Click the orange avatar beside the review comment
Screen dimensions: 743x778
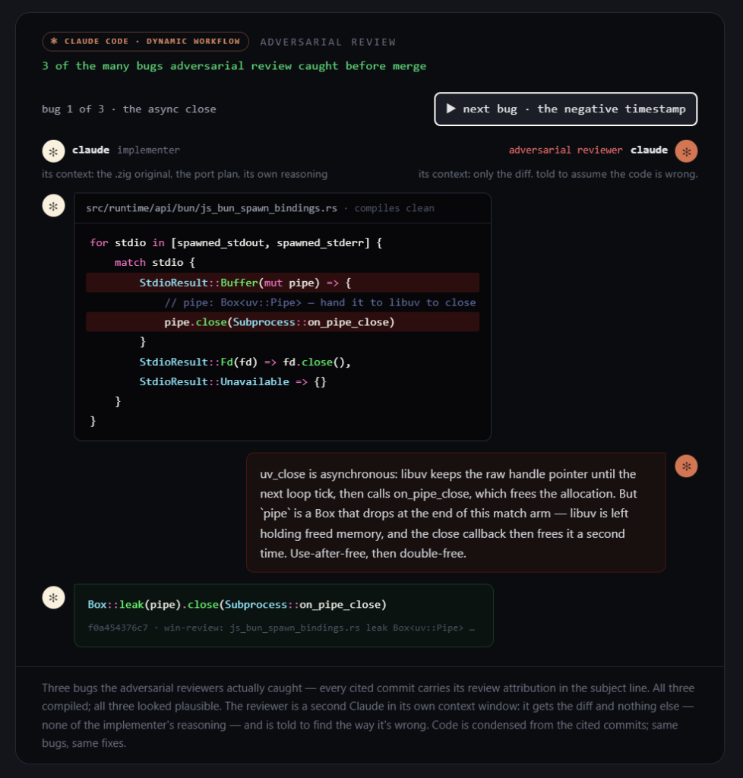(x=686, y=466)
